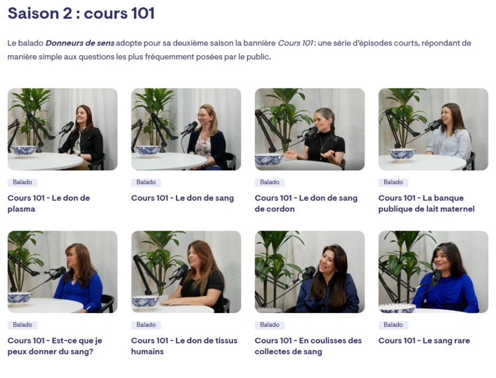The width and height of the screenshot is (496, 378).
Task: Open the Le sang rare episode thumbnail
Action: (x=433, y=272)
